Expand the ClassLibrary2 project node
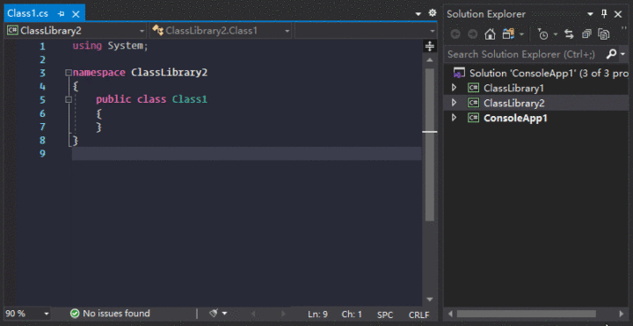633x326 pixels. 454,103
